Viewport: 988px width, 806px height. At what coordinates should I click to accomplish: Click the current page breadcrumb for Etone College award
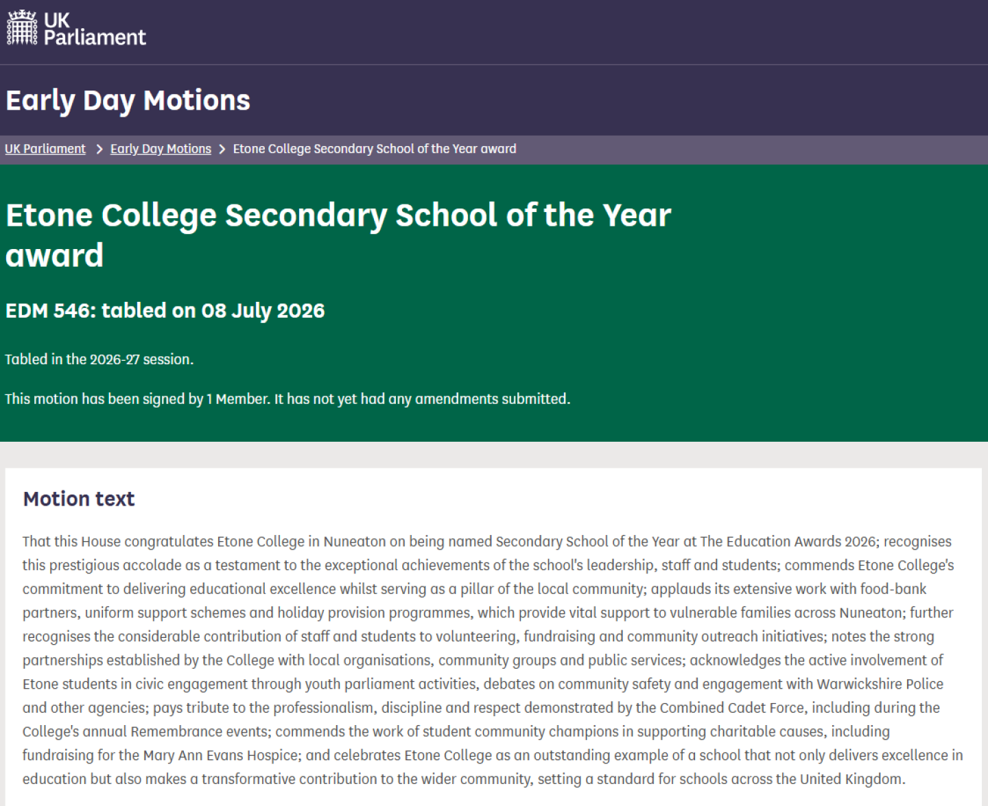(x=375, y=149)
